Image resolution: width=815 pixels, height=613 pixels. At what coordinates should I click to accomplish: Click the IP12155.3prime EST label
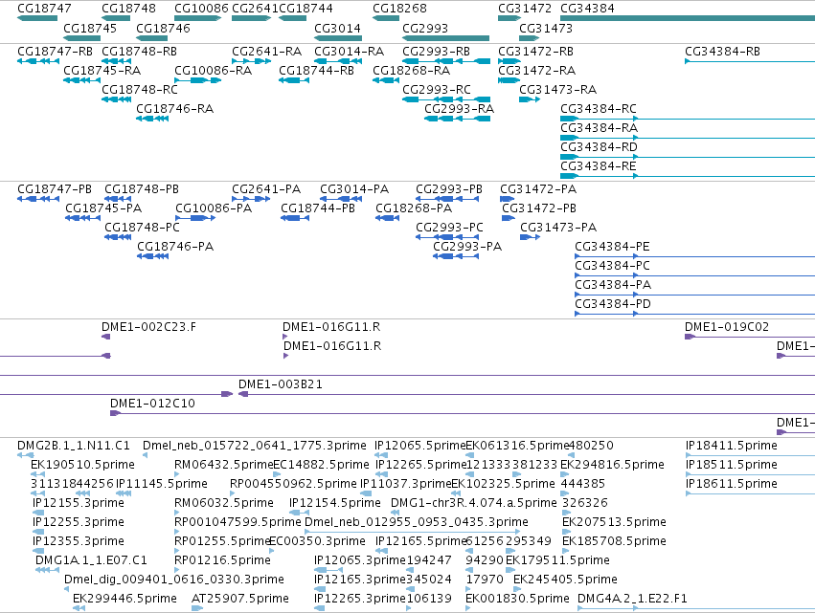(x=79, y=503)
